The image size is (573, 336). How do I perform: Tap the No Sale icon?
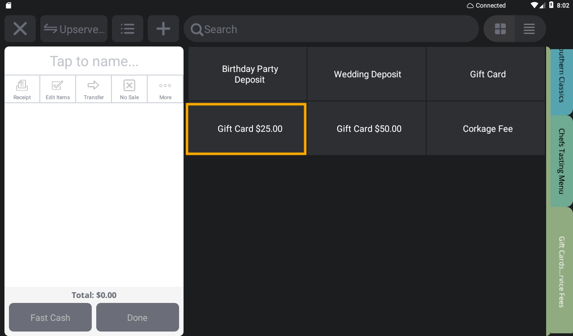pyautogui.click(x=129, y=88)
